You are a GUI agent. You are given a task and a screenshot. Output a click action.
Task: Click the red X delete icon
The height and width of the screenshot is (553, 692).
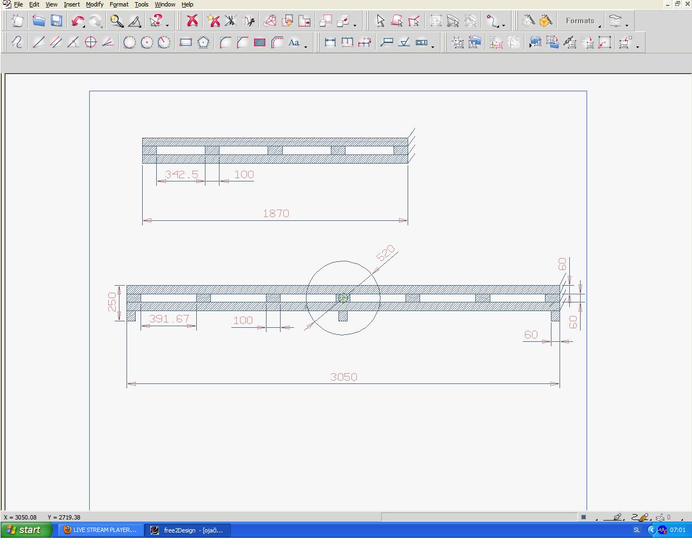[192, 21]
